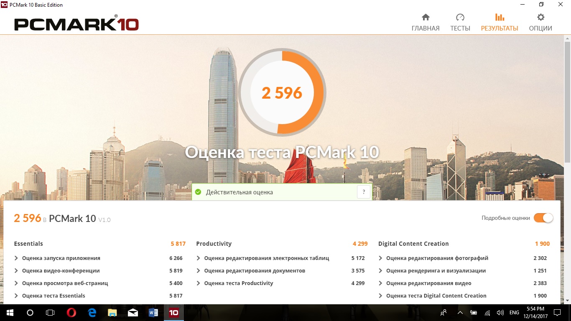Open File Explorer from taskbar
Image resolution: width=571 pixels, height=321 pixels.
pos(112,313)
